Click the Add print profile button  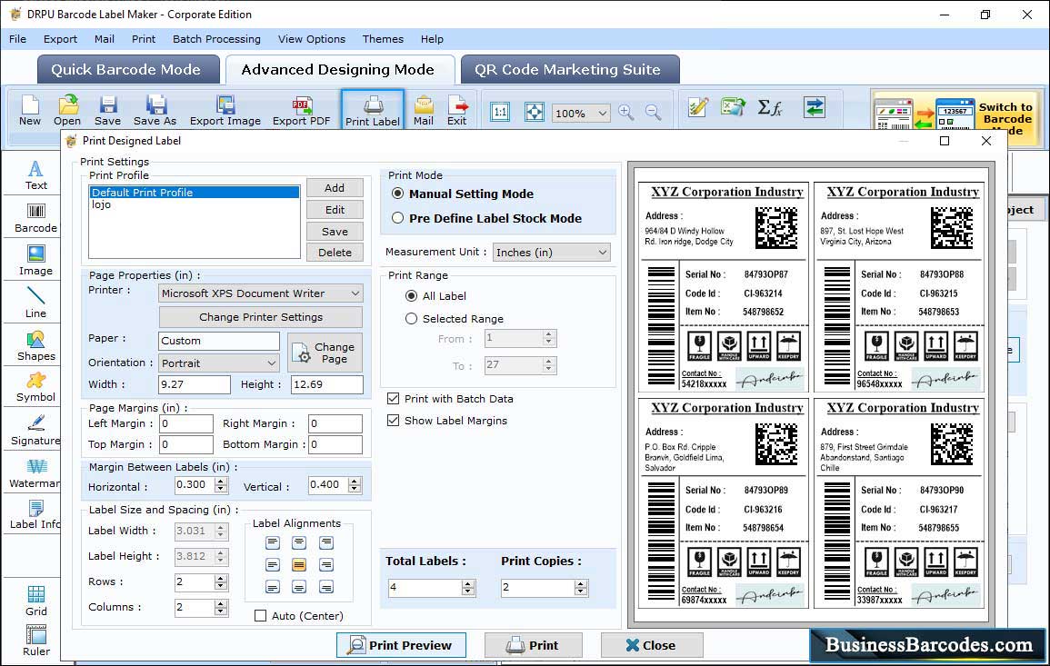coord(335,188)
